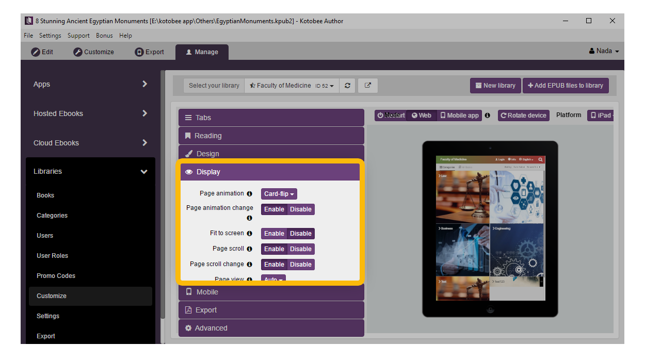Click the Edit mode icon
The image size is (645, 361).
[36, 52]
